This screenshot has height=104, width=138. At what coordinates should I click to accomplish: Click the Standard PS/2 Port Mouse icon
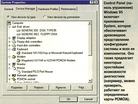[18, 72]
